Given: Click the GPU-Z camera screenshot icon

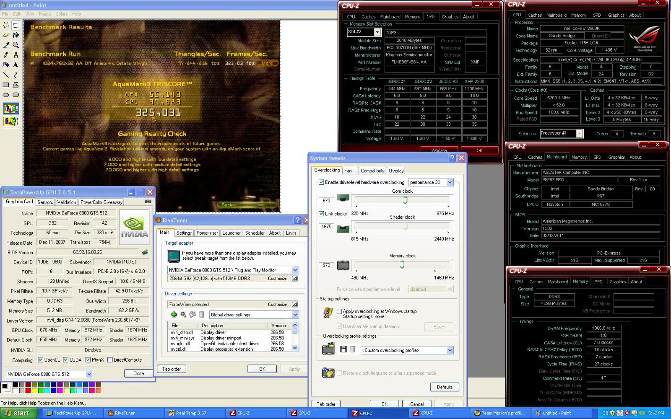Looking at the screenshot, I should click(148, 202).
